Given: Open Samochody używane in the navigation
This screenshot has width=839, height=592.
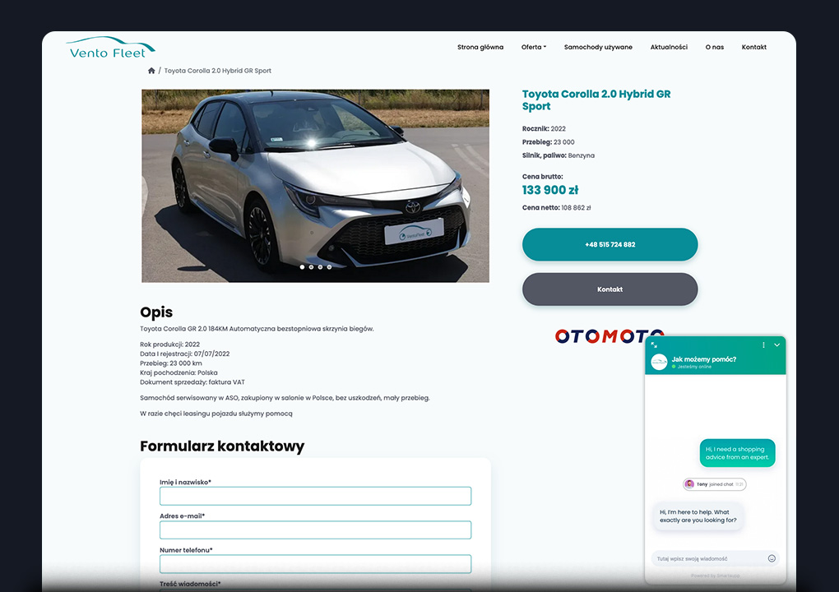Looking at the screenshot, I should coord(598,47).
